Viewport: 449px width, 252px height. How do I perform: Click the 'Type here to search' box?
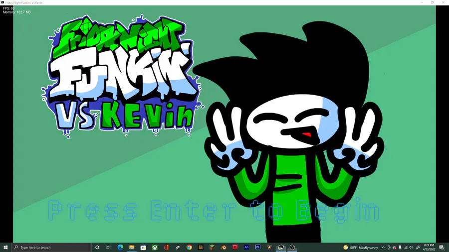pyautogui.click(x=51, y=248)
